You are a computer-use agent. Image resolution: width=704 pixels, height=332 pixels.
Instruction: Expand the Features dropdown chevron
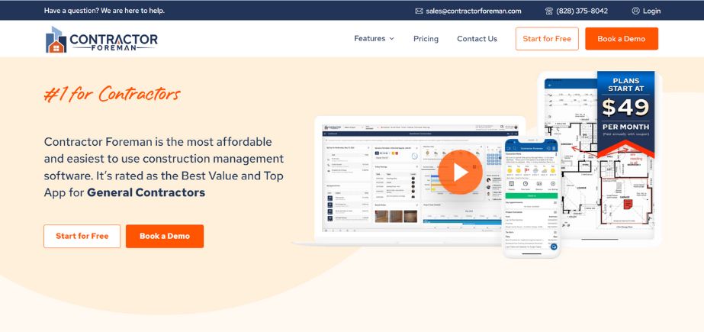391,39
